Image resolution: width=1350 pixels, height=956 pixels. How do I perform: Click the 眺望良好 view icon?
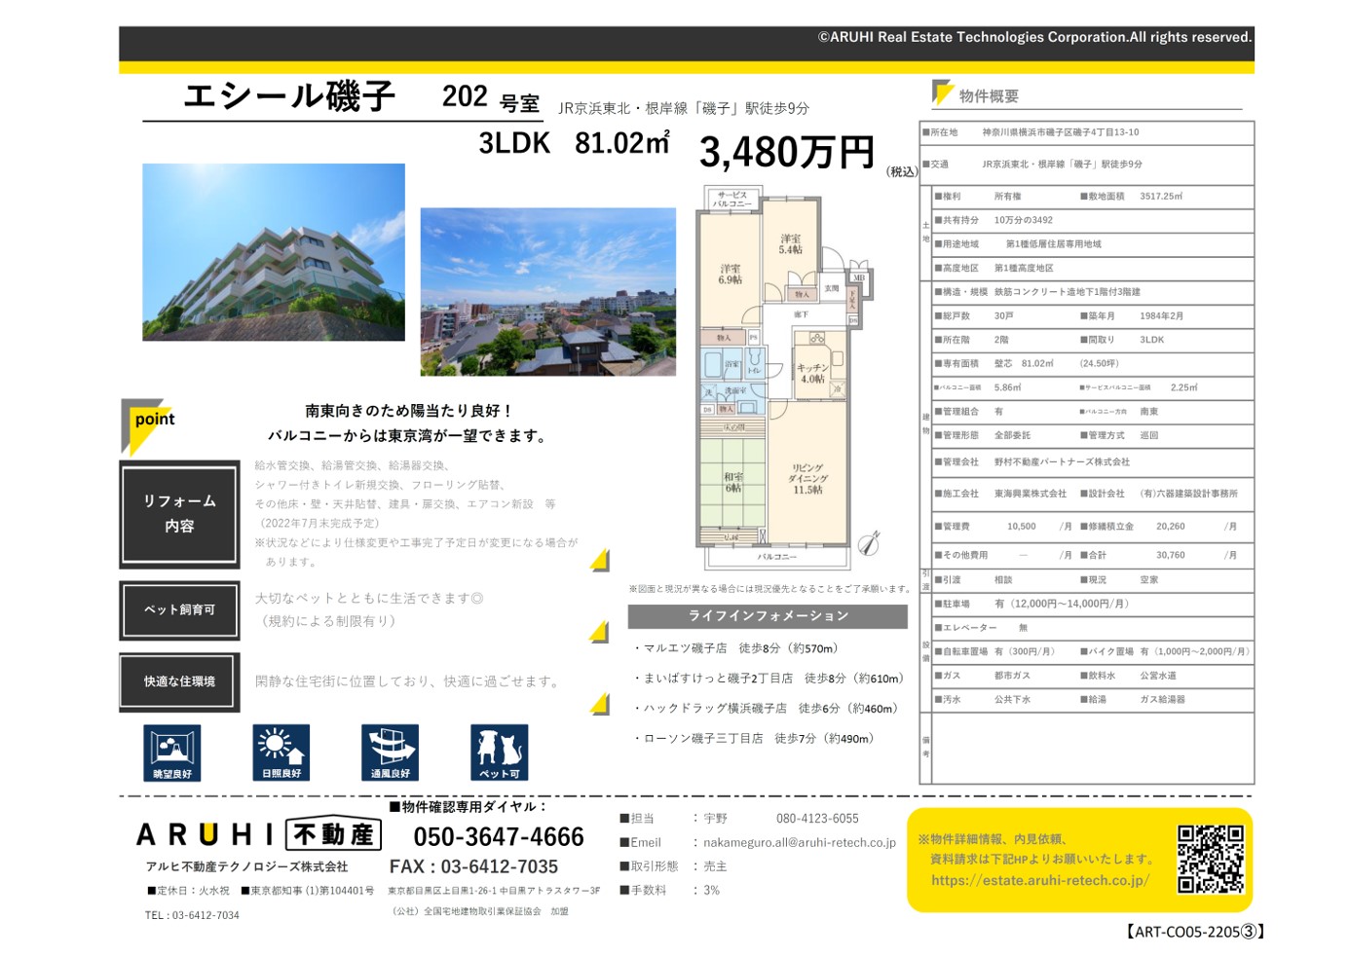coord(172,753)
